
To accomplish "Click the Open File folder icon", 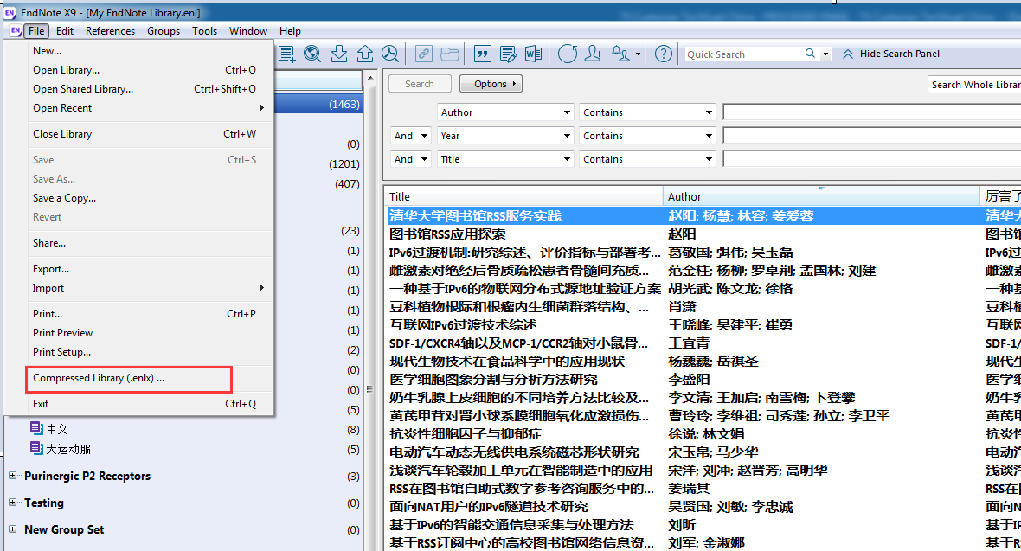I will click(450, 54).
